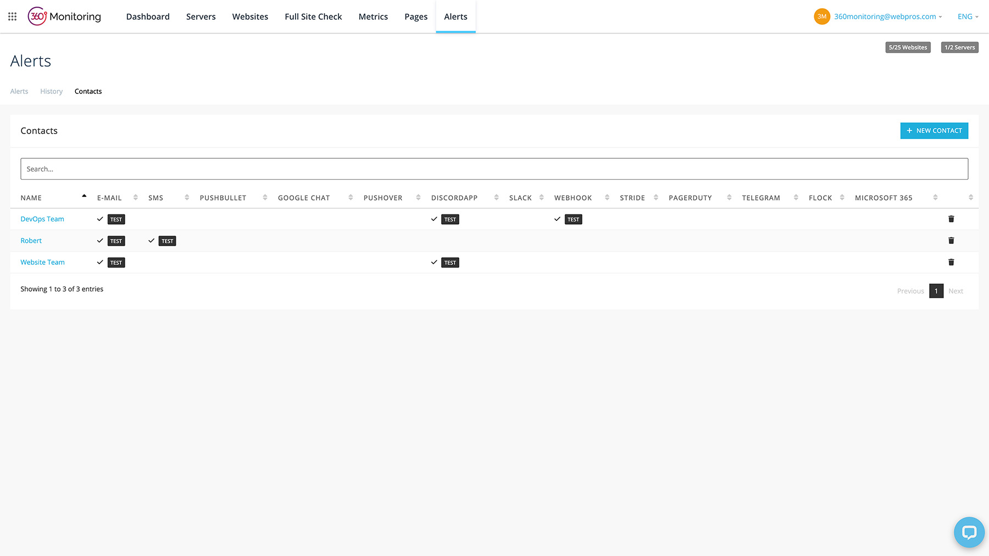Click the Next pagination link
Screen dimensions: 989x556
[x=955, y=291]
